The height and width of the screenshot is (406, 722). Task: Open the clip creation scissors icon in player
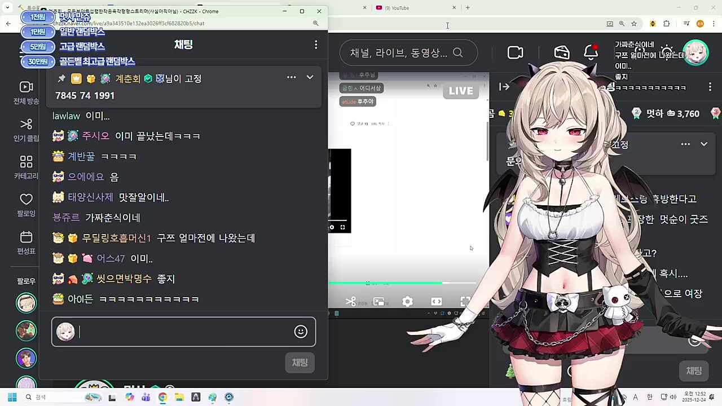pos(351,302)
